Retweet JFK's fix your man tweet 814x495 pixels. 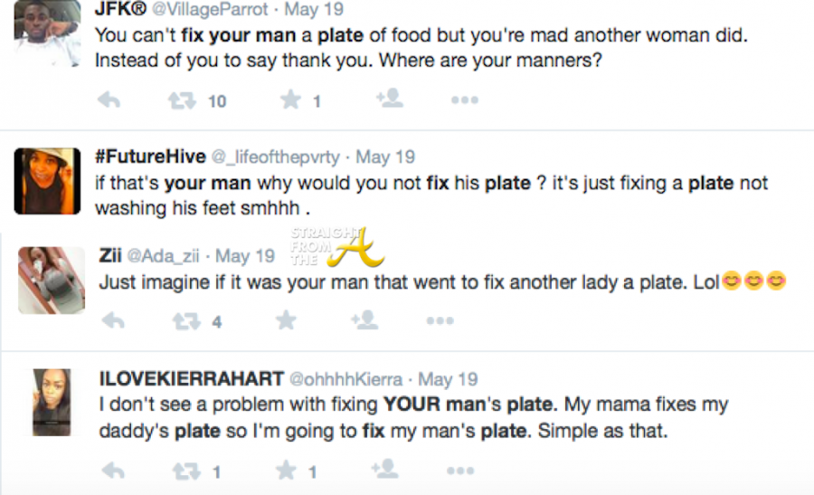(182, 100)
